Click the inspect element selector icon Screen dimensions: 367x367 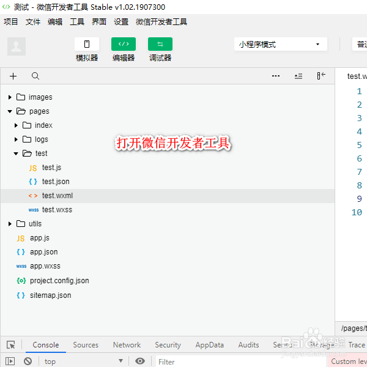(x=11, y=345)
